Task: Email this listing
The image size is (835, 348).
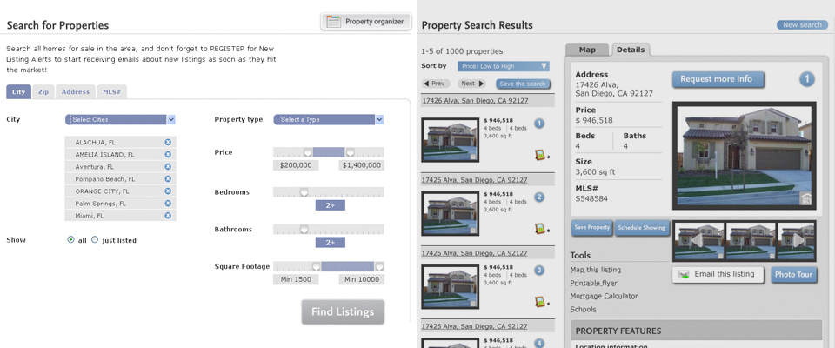Action: pyautogui.click(x=718, y=274)
